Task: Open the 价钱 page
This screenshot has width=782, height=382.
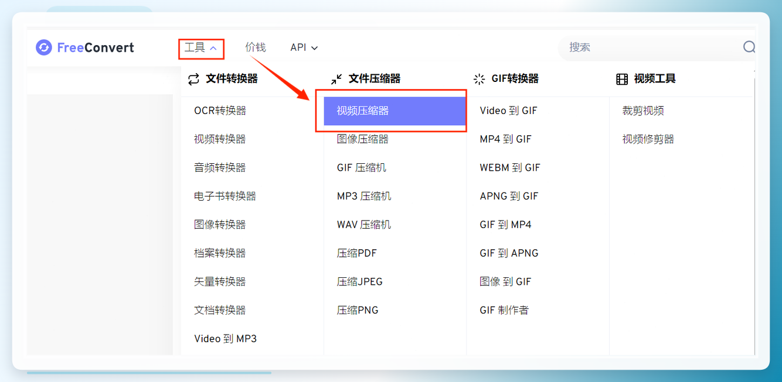Action: click(x=256, y=47)
